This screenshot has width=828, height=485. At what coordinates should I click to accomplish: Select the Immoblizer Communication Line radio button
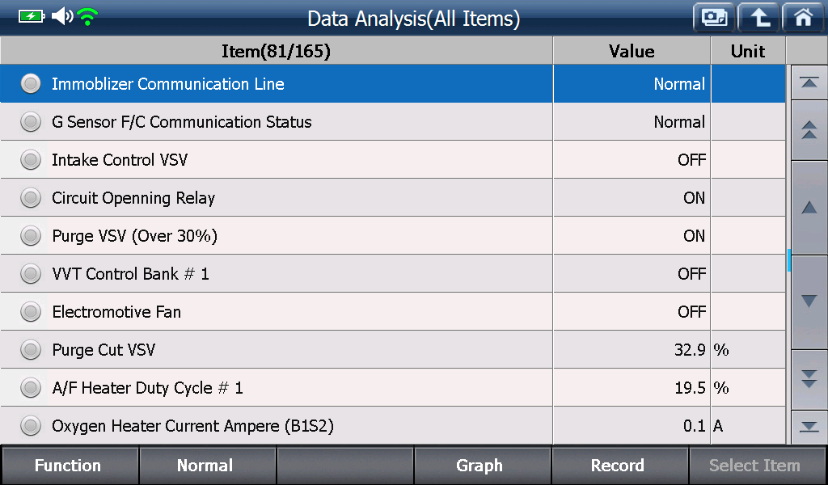click(x=31, y=83)
